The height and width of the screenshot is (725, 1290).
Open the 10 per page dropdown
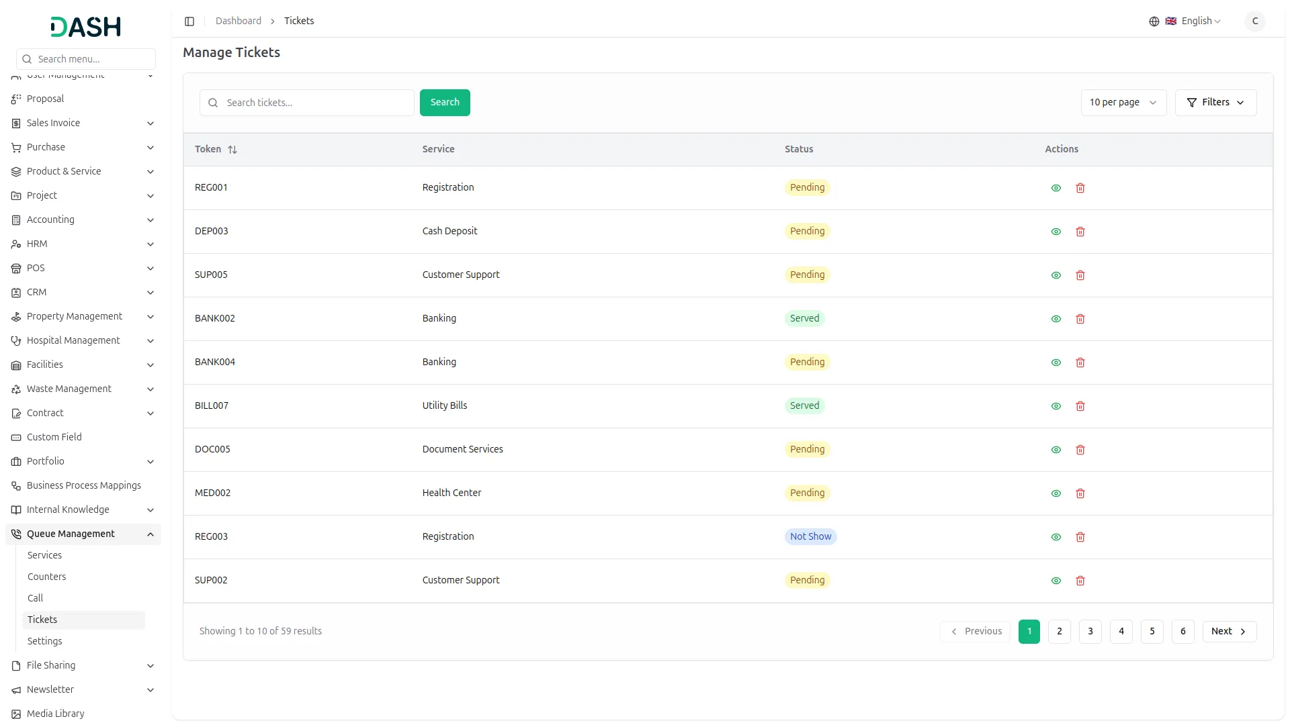pos(1123,103)
